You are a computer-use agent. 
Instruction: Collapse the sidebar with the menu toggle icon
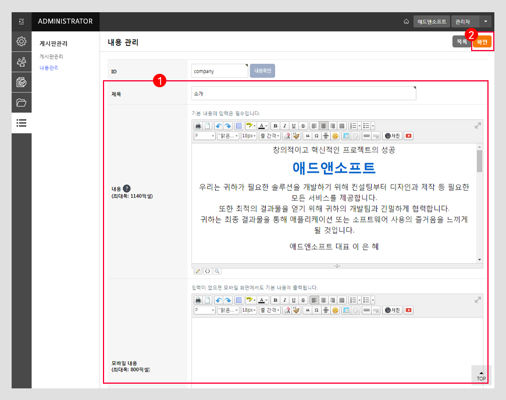tap(22, 22)
